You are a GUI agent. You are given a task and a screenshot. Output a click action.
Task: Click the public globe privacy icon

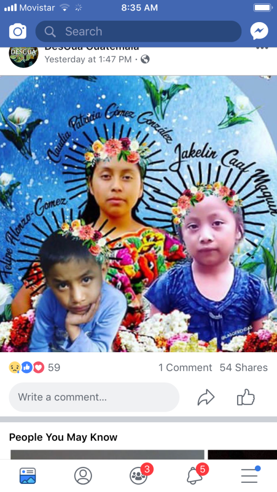point(145,59)
